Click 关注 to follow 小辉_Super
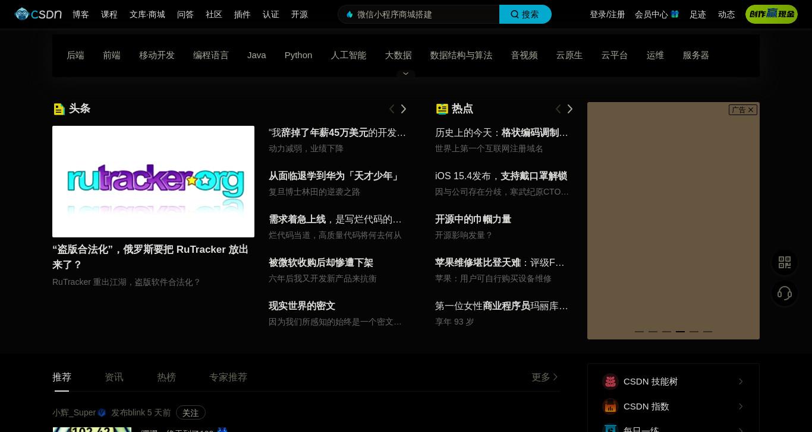 click(x=191, y=412)
